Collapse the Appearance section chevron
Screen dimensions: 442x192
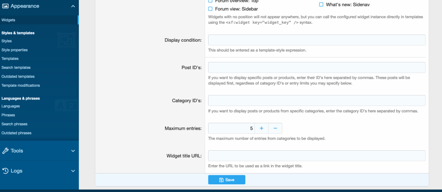[73, 6]
